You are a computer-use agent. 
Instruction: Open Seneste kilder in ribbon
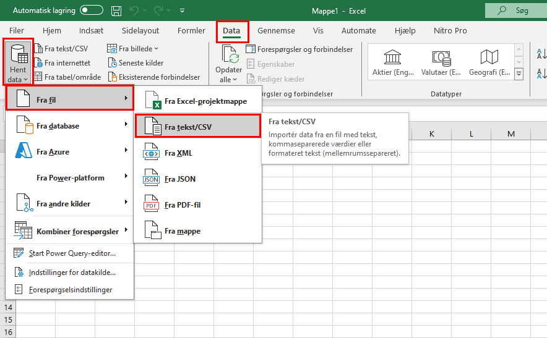(136, 63)
